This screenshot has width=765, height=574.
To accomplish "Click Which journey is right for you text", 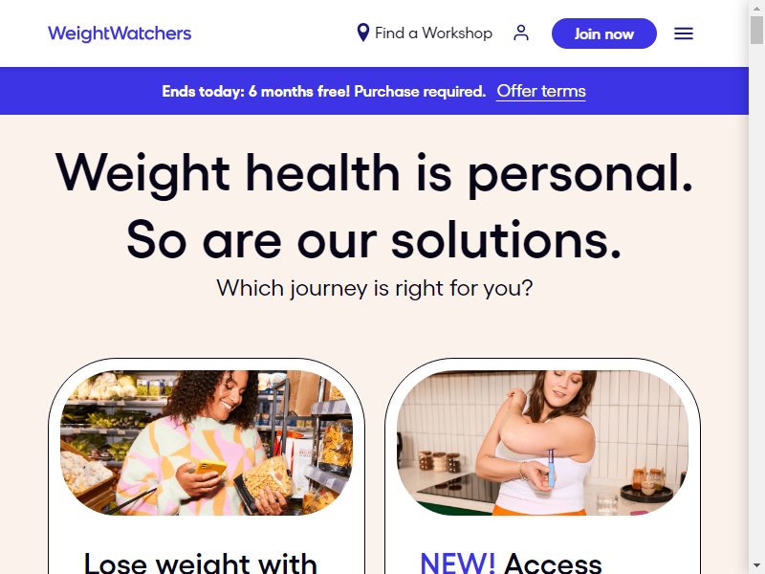I will pyautogui.click(x=374, y=288).
